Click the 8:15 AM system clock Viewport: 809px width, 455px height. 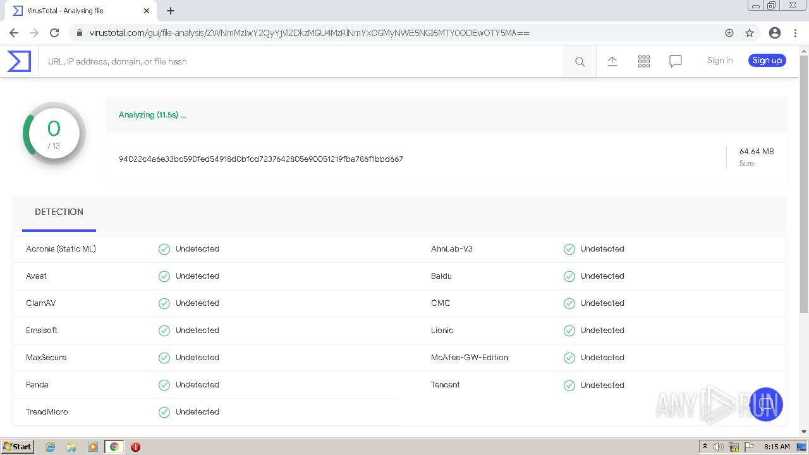tap(777, 447)
